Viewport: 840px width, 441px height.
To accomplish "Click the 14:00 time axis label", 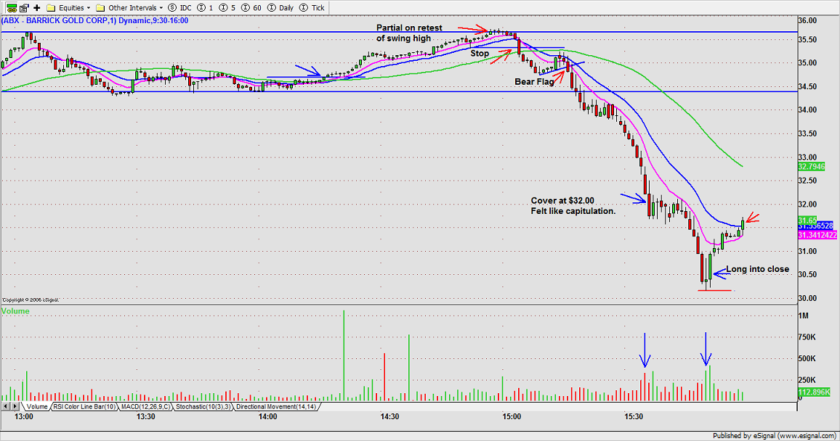I will click(x=268, y=416).
